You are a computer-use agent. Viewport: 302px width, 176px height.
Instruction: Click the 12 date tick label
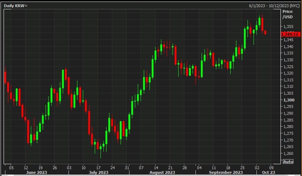tap(25, 167)
